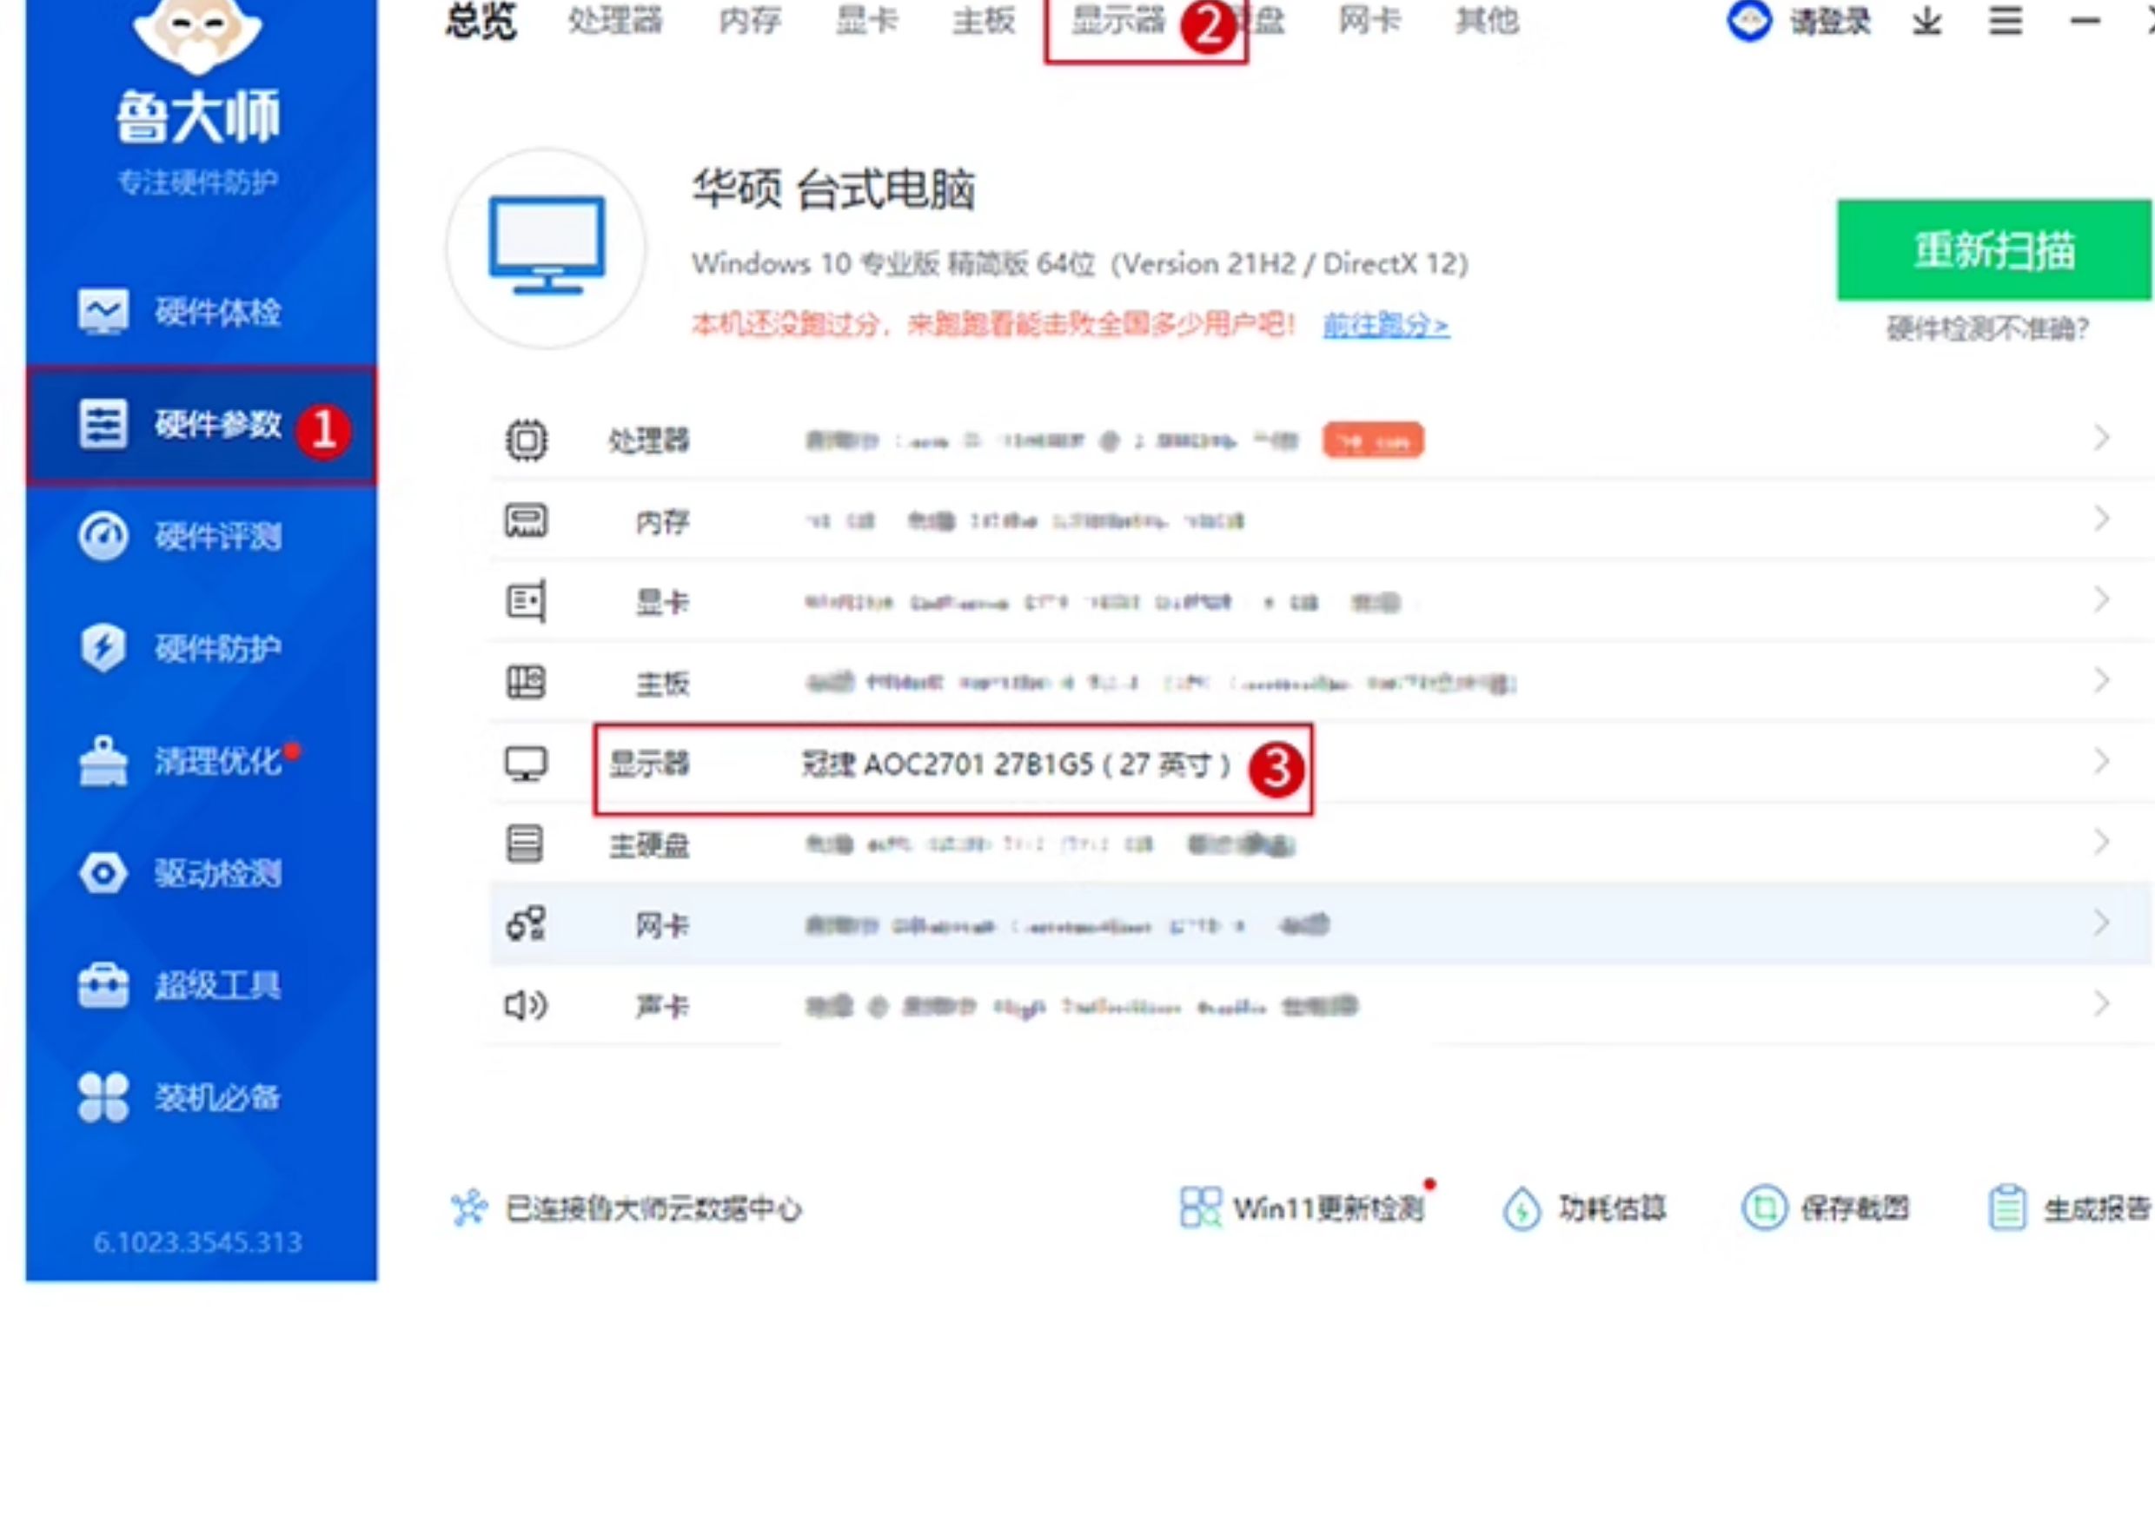Click the monitor icon in 显示器 row

pyautogui.click(x=527, y=764)
